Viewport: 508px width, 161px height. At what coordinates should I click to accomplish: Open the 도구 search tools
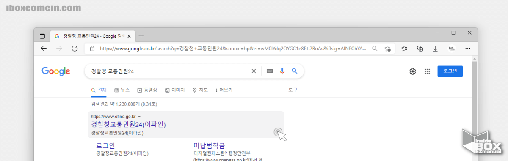[x=293, y=90]
